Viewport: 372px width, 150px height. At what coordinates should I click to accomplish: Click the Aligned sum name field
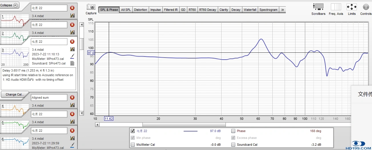[x=49, y=98]
